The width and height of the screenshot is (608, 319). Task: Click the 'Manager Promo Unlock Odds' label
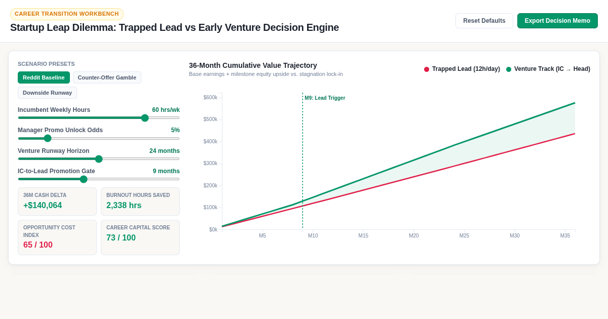click(x=60, y=130)
